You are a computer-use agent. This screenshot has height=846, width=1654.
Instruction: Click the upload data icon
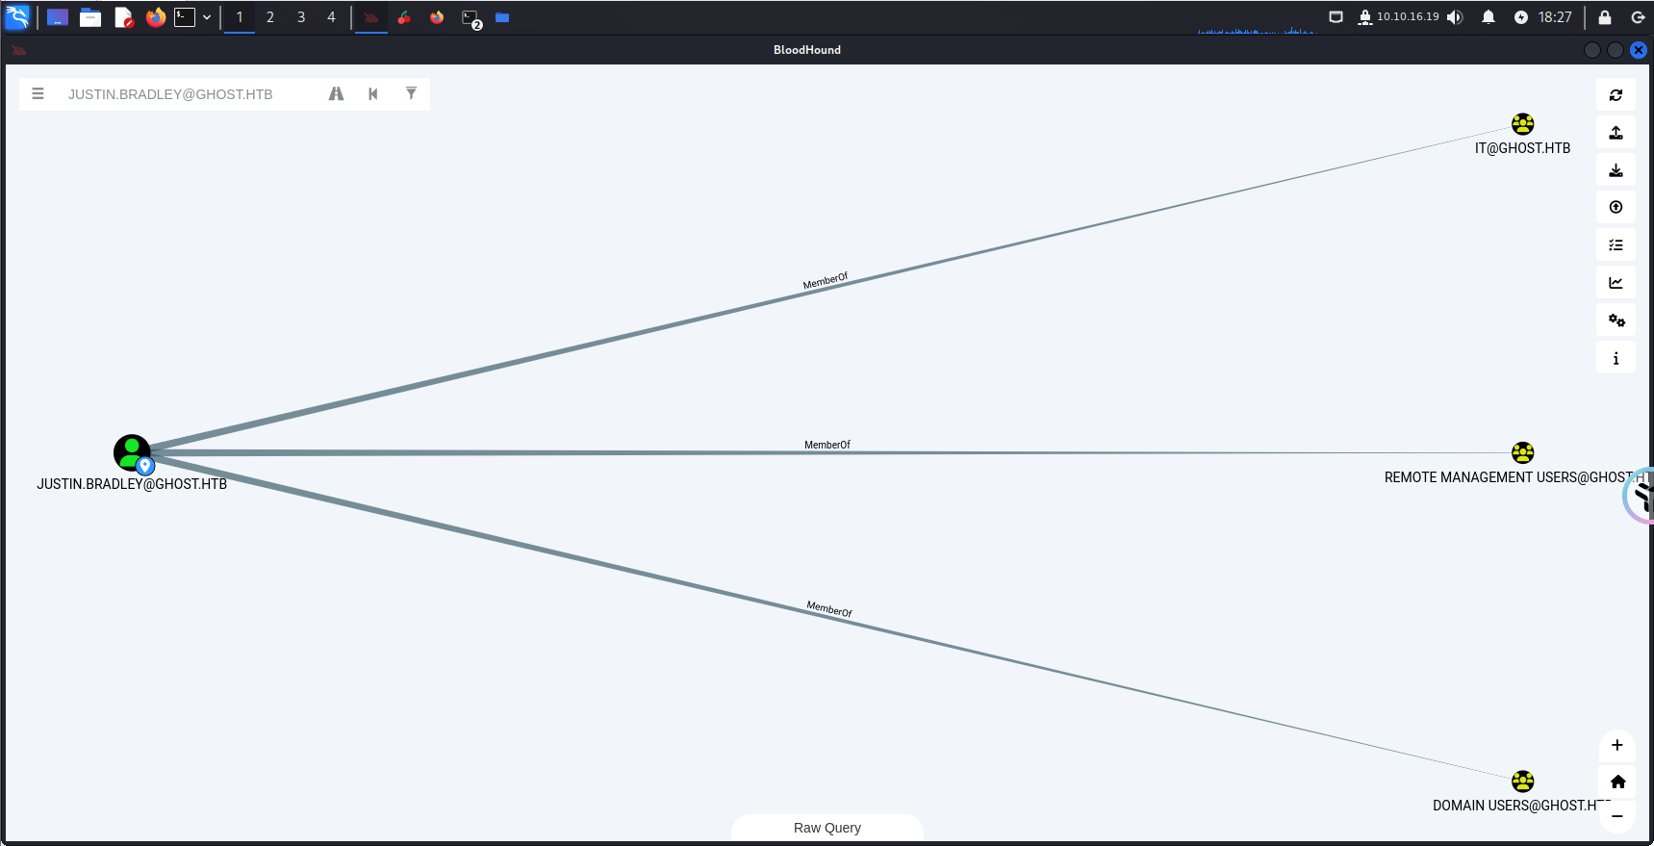tap(1616, 208)
